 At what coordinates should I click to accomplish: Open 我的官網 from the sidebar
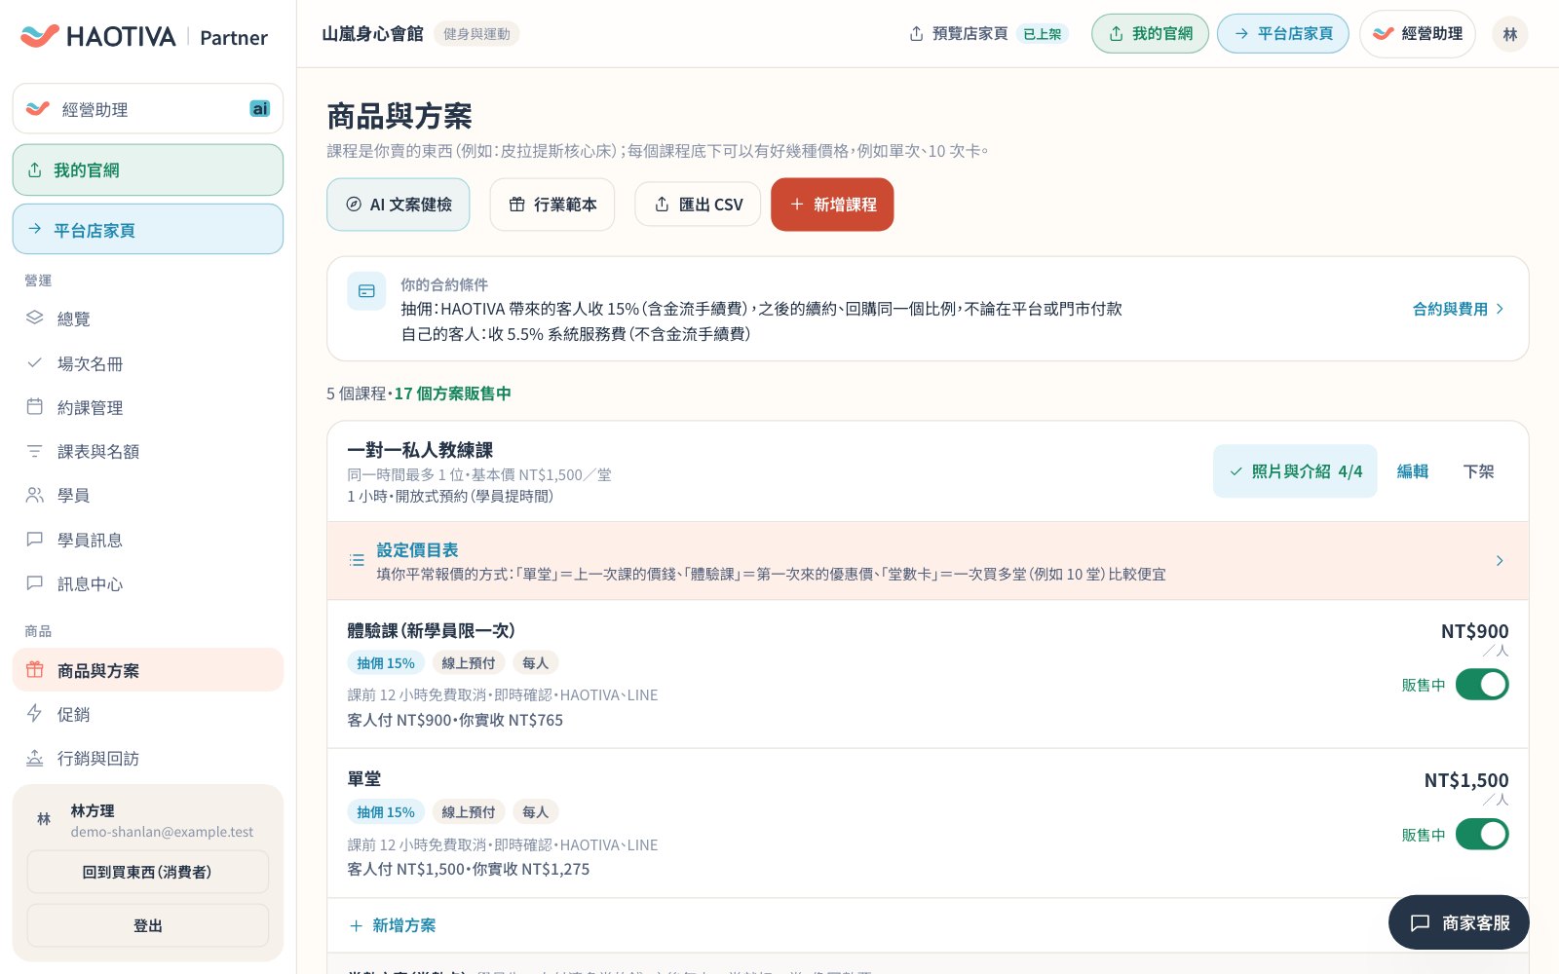(148, 169)
